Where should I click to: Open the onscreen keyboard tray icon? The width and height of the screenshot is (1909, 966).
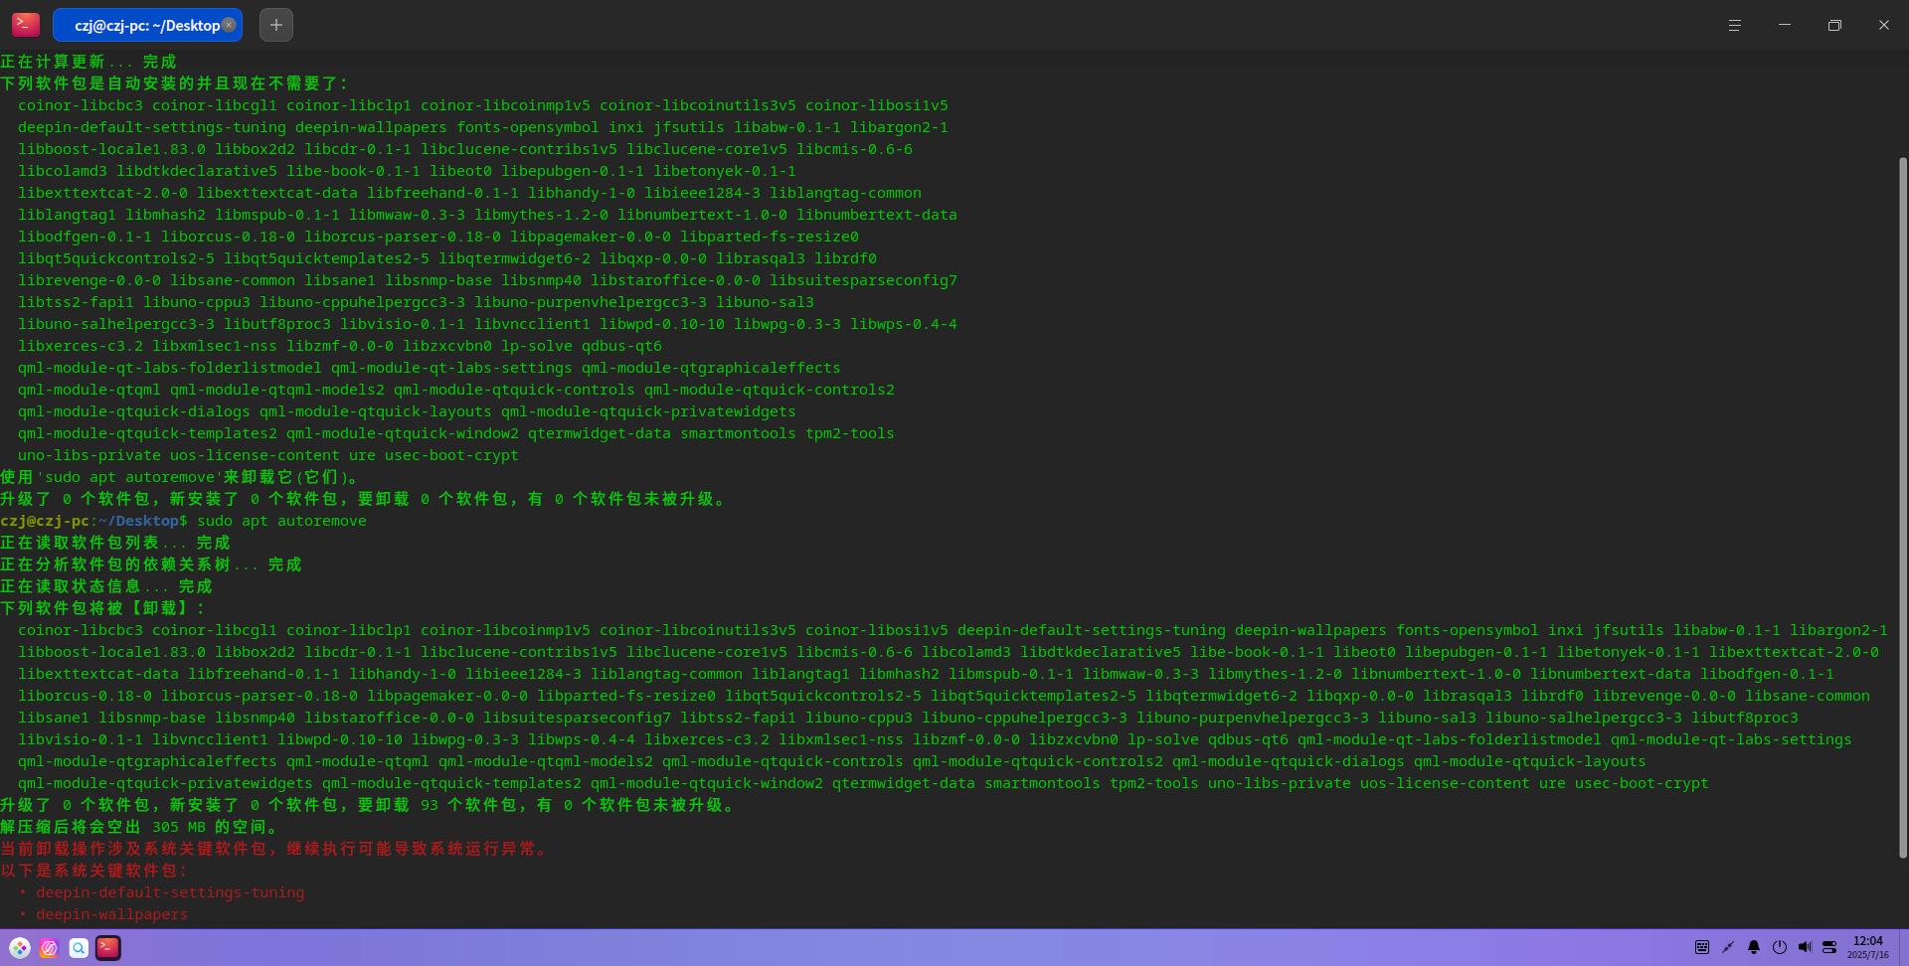point(1702,947)
